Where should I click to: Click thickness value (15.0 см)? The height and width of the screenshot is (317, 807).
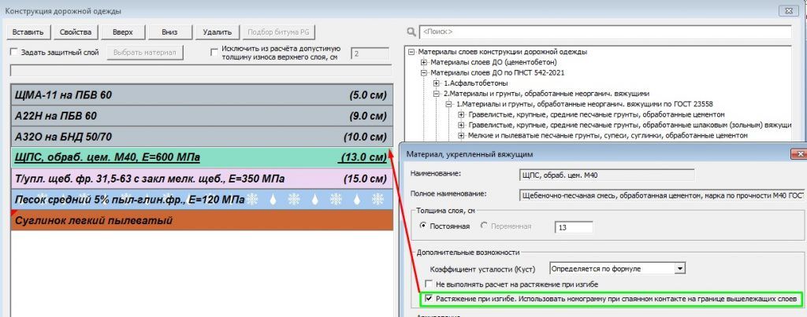[x=365, y=179]
